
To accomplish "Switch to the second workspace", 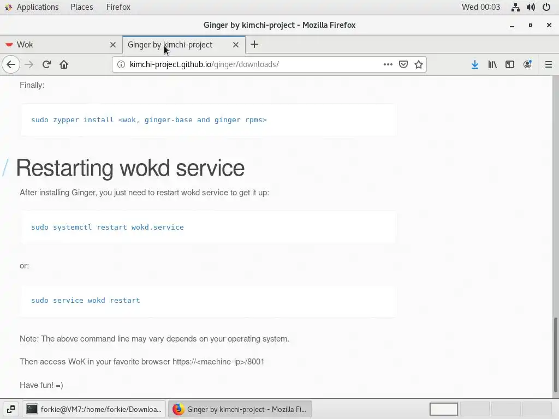I will tap(475, 409).
